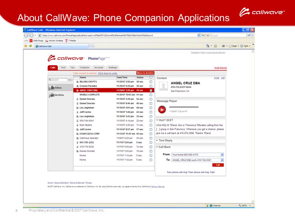Screen dimensions: 295x221
Task: Open the Page menu dropdown
Action: [234, 46]
